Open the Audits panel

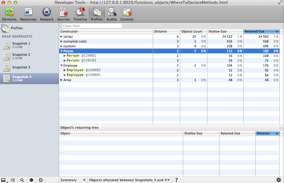click(x=112, y=14)
